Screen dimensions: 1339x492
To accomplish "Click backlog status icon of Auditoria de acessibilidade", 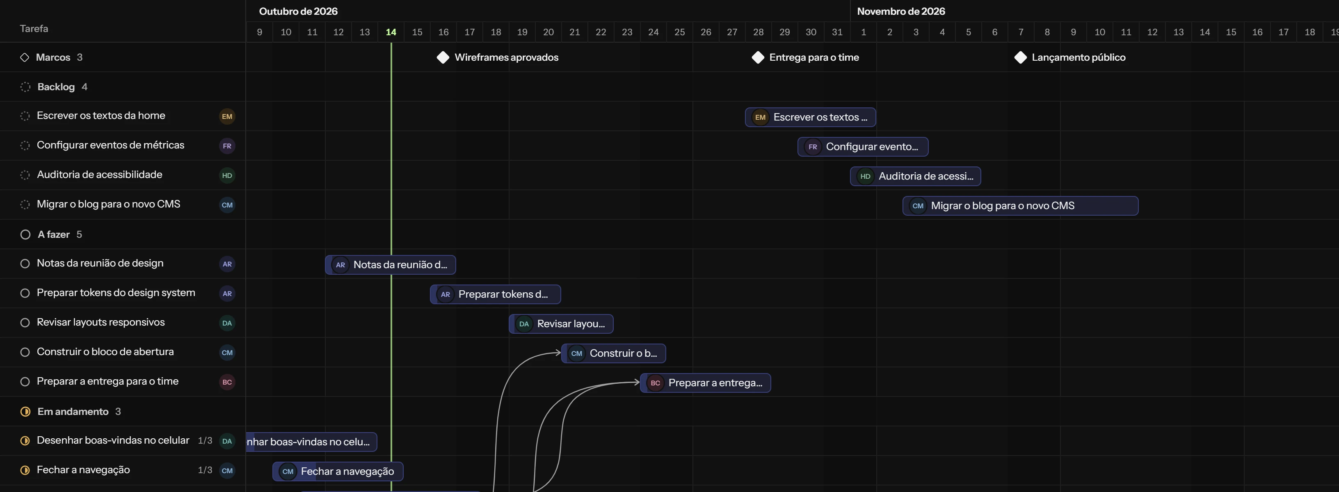I will click(25, 175).
